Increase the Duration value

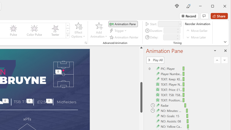click(178, 30)
